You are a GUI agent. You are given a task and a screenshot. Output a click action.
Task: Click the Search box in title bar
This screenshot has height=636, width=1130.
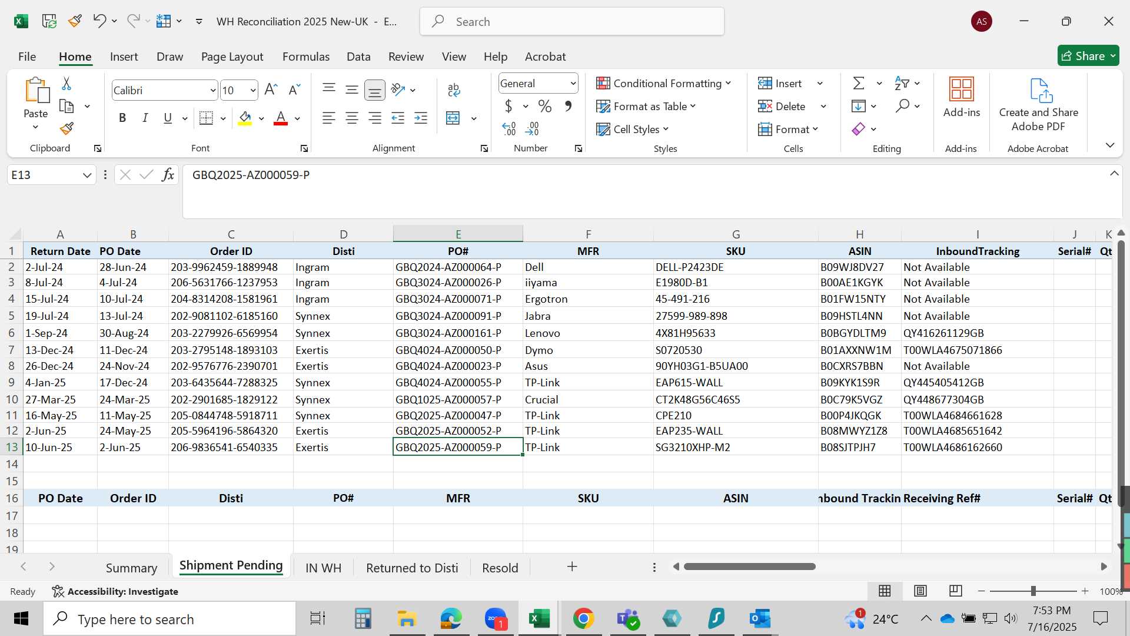coord(572,22)
